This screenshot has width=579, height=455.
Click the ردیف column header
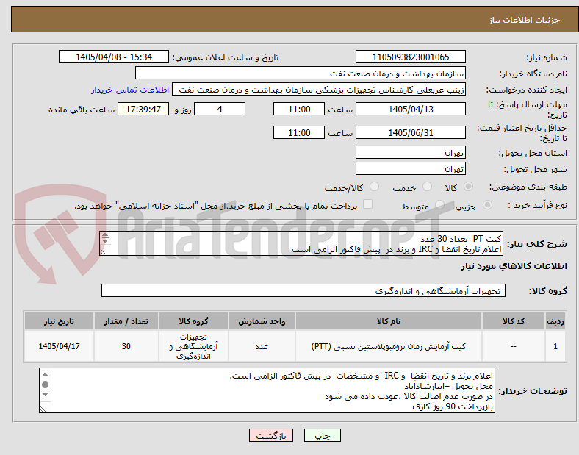point(555,321)
